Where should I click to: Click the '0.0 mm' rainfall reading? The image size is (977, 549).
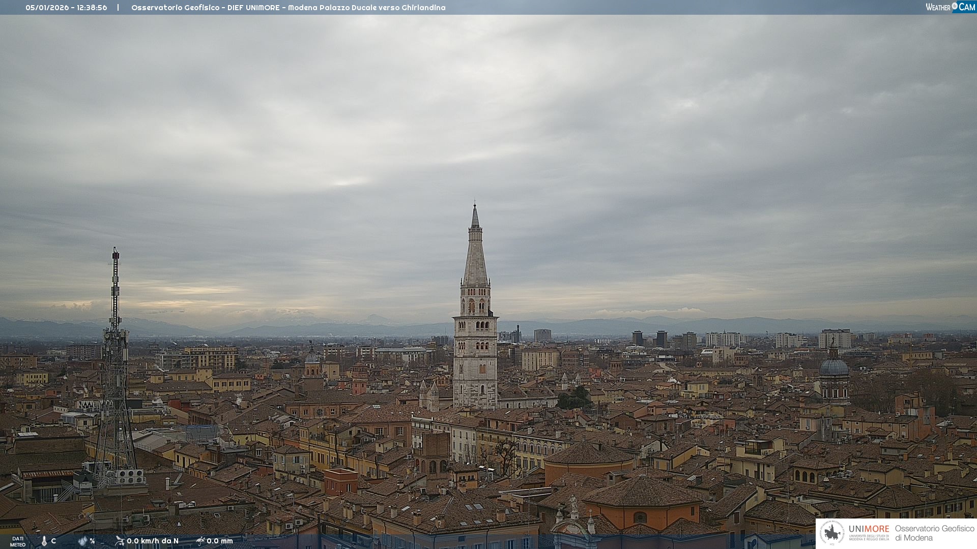220,541
